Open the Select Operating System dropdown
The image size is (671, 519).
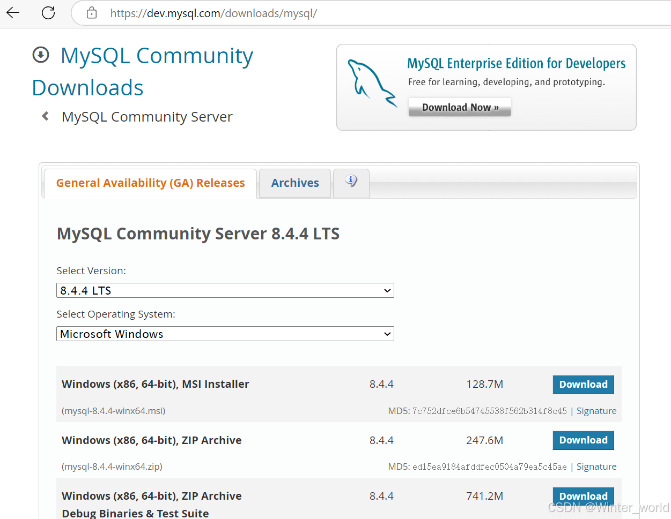pos(225,334)
